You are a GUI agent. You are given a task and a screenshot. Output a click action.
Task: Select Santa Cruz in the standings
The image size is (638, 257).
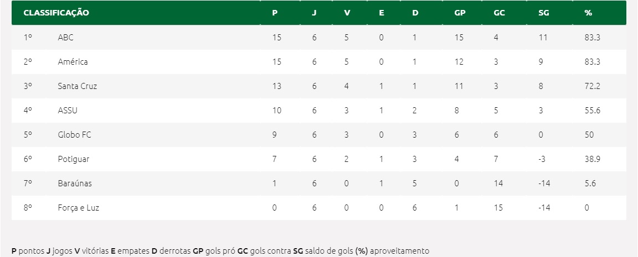coord(78,86)
